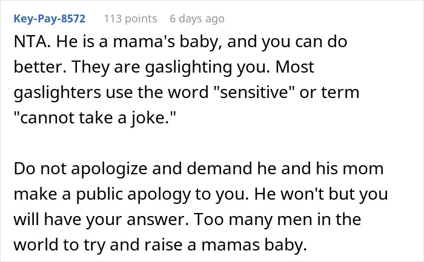Click the word gaslighters starting third line
The image size is (424, 262).
click(58, 93)
